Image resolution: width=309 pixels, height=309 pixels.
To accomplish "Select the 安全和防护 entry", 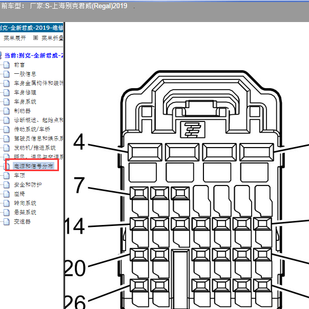I will [28, 184].
